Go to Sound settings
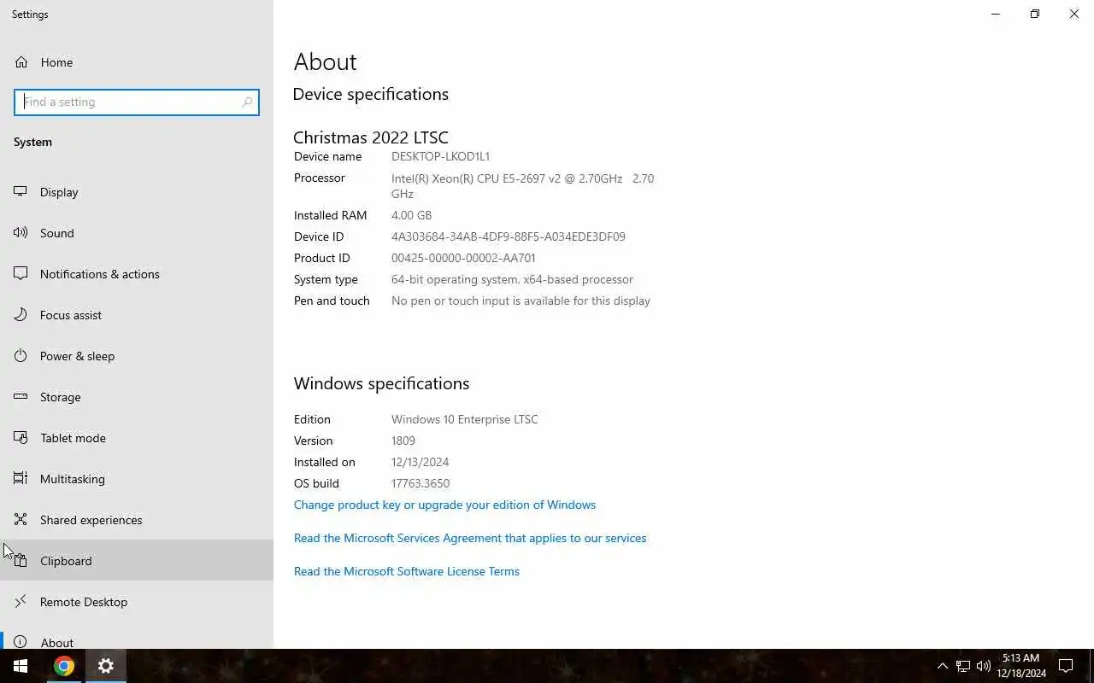 57,233
